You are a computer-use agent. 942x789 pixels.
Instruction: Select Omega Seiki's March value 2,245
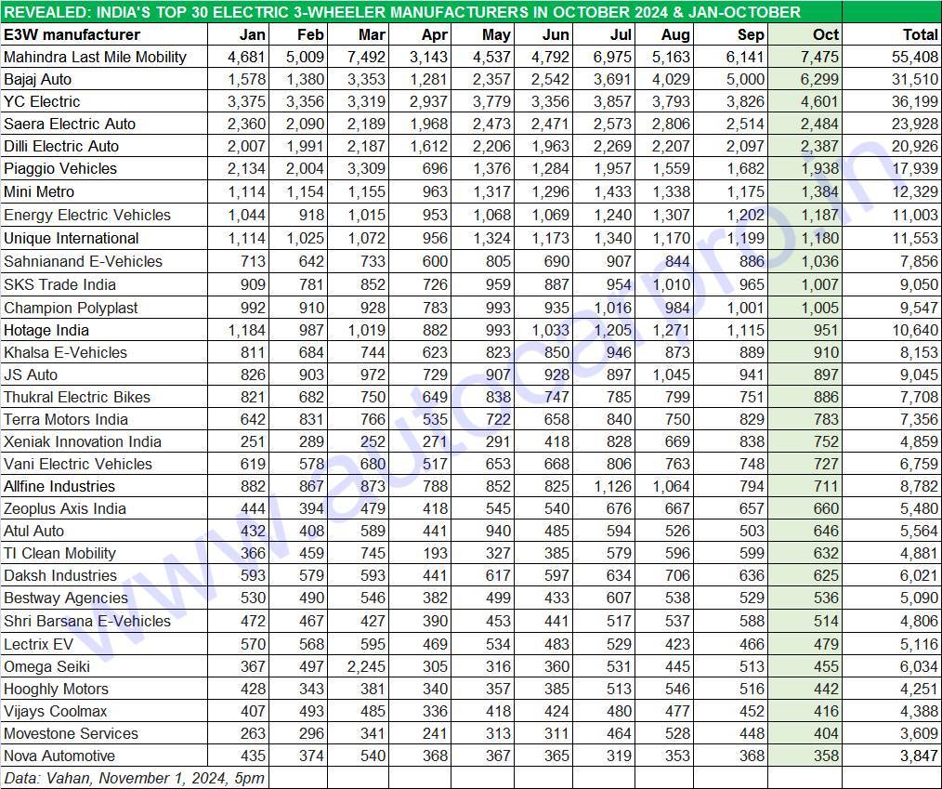point(367,666)
